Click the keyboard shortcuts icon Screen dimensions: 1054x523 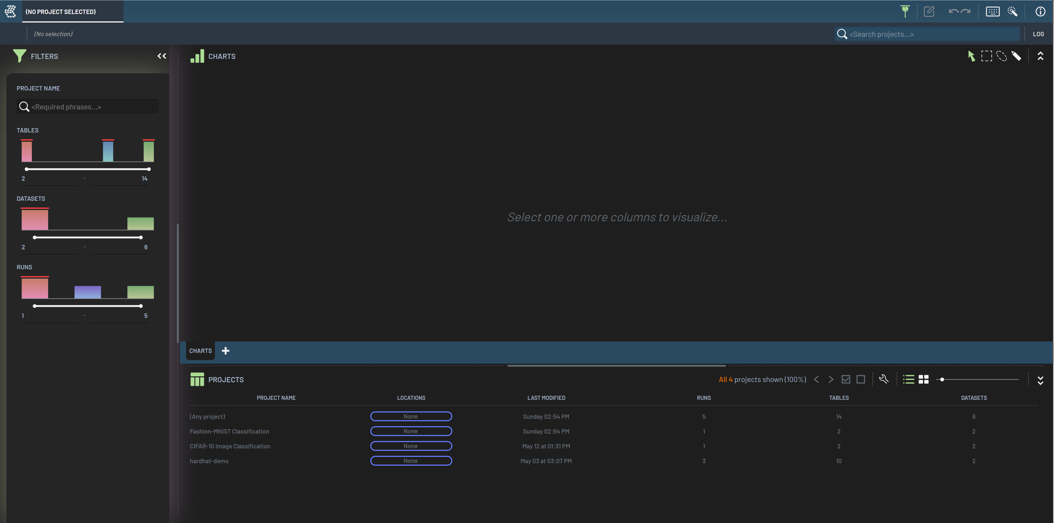[x=992, y=12]
